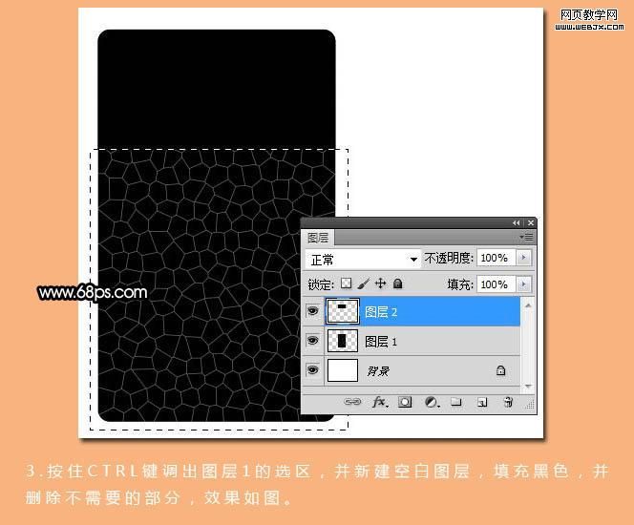The width and height of the screenshot is (634, 525).
Task: Open the 正常 blend mode dropdown
Action: (363, 259)
